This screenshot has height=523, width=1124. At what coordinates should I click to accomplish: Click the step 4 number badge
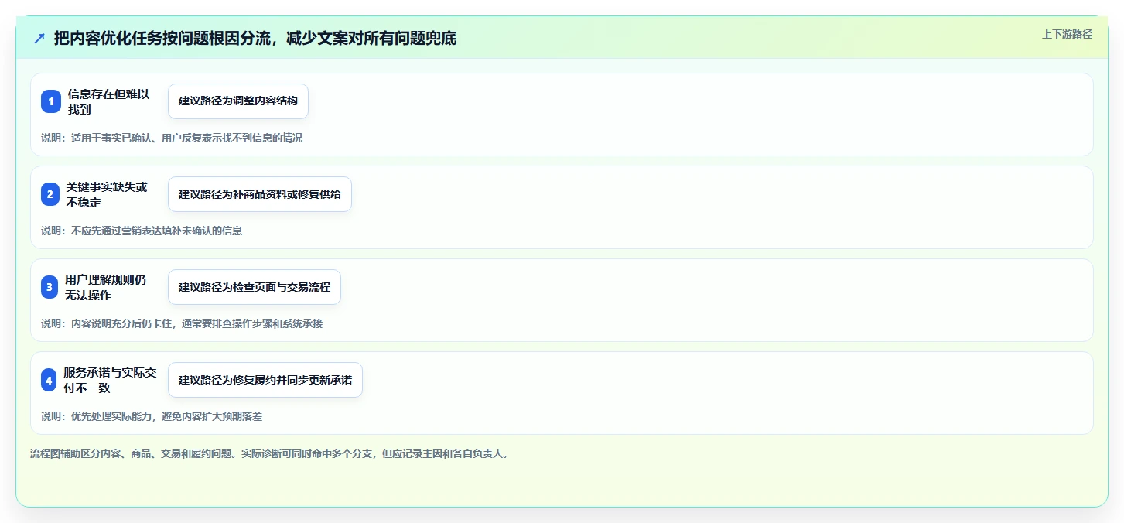pyautogui.click(x=49, y=380)
